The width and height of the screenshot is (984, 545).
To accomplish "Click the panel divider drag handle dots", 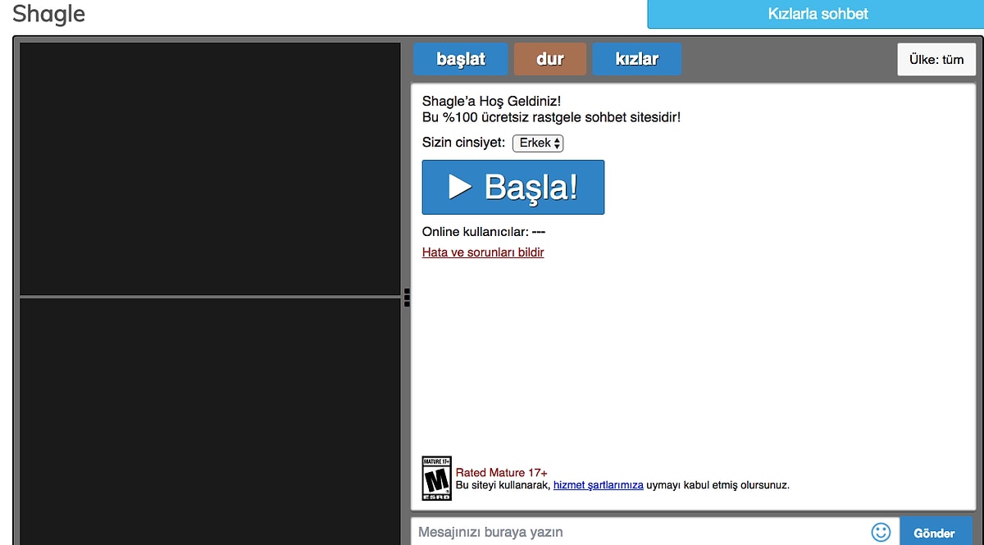I will click(x=407, y=297).
